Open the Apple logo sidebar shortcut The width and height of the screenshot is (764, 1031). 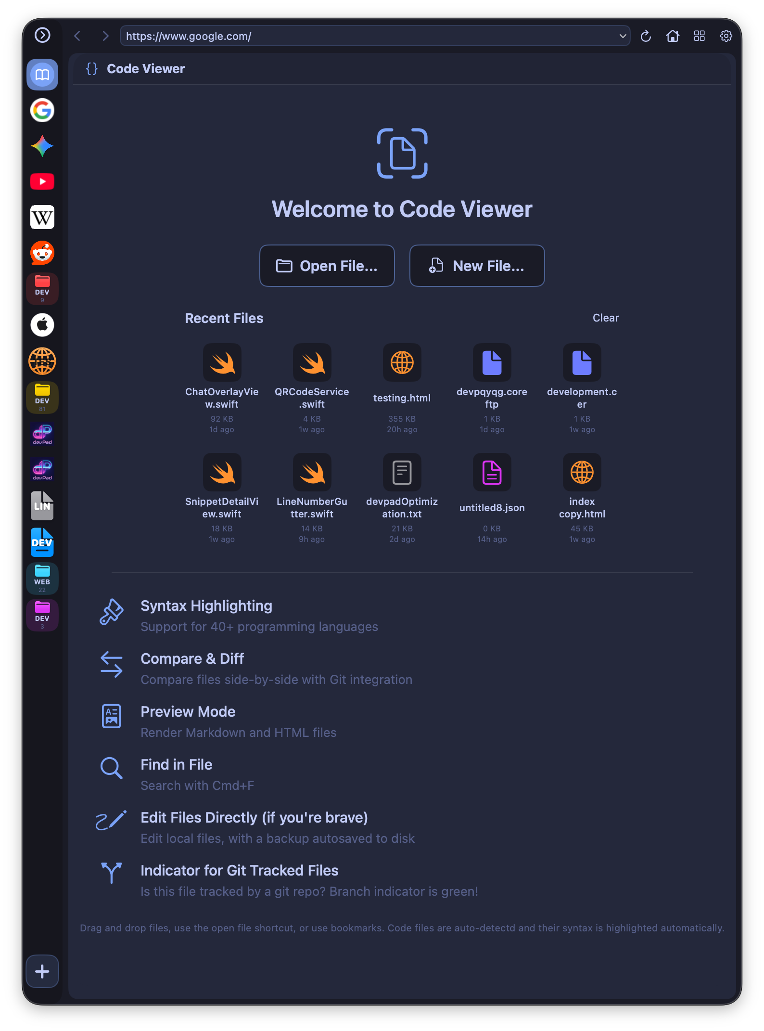click(42, 325)
